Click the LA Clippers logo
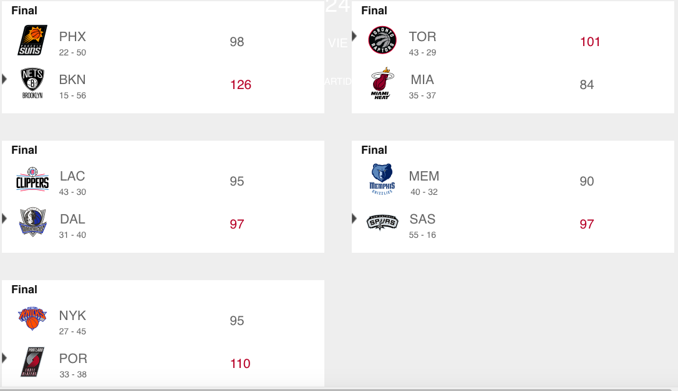Screen dimensions: 678x391 coord(32,181)
